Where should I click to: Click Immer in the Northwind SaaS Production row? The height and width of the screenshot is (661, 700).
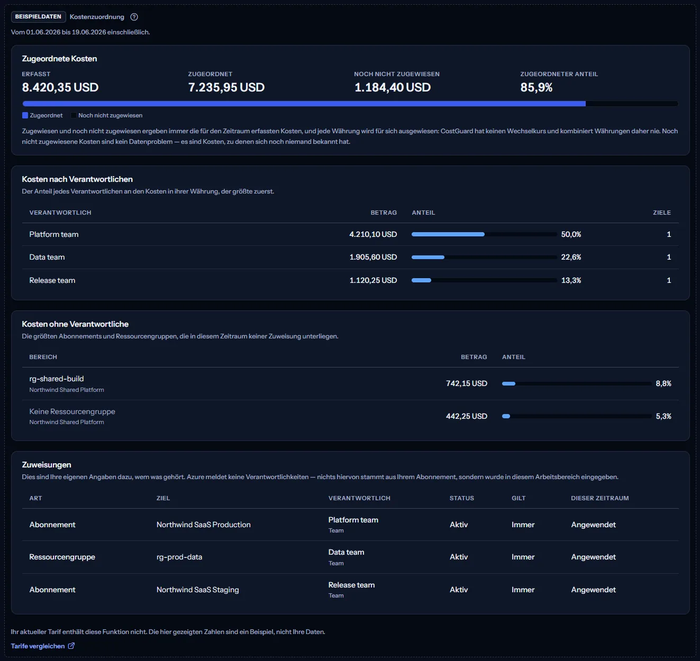point(523,525)
